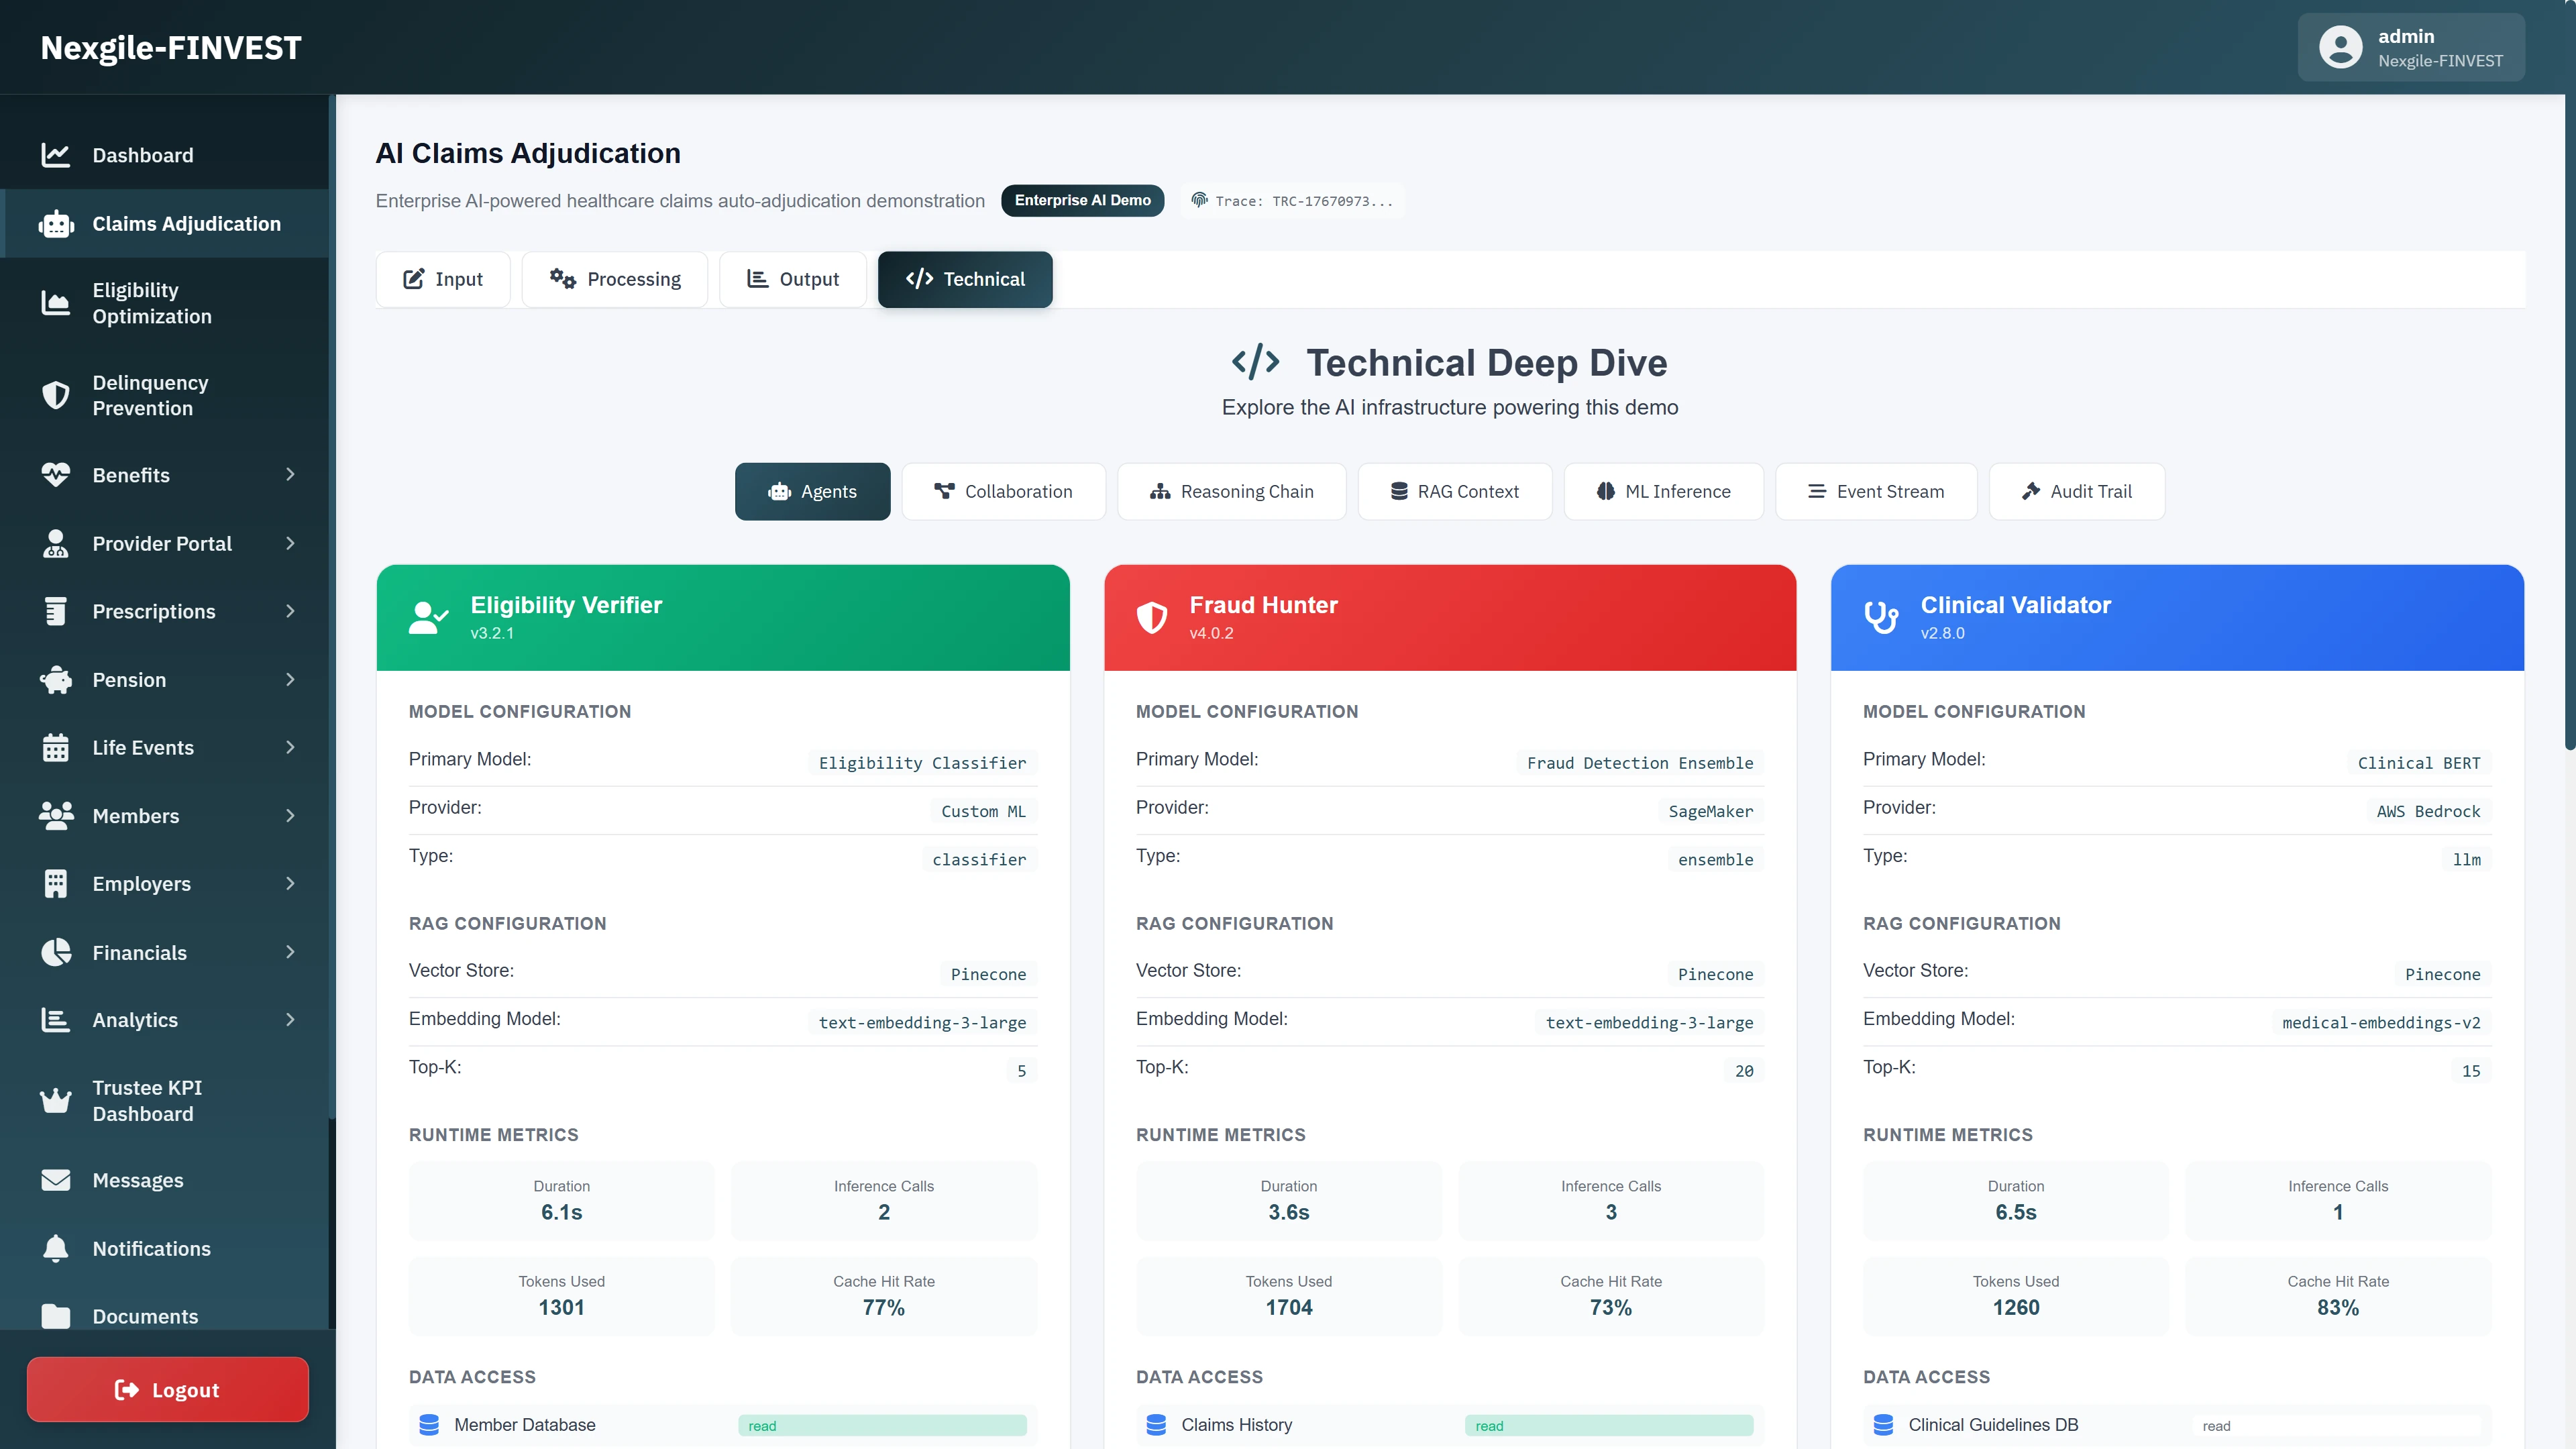Click the Benefits heartbeat icon
Image resolution: width=2576 pixels, height=1449 pixels.
(x=55, y=475)
